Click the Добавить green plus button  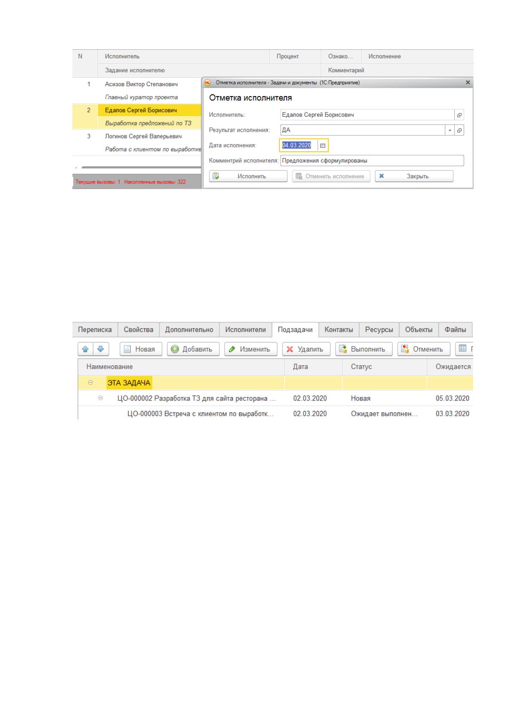point(193,349)
